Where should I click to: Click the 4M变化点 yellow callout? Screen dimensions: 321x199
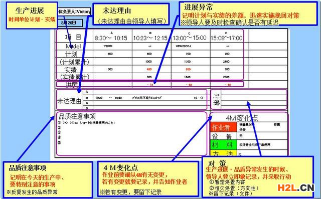tap(148, 179)
